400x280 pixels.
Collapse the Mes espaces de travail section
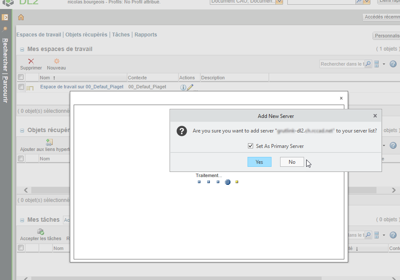click(21, 49)
